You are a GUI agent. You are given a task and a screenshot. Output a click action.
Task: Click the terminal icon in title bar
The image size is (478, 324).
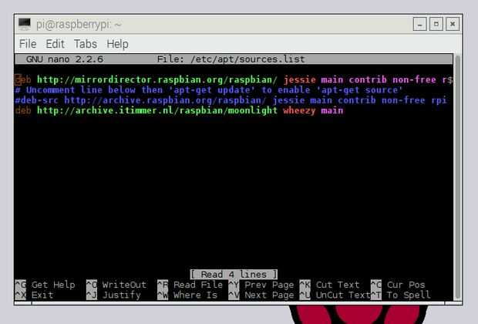[25, 24]
